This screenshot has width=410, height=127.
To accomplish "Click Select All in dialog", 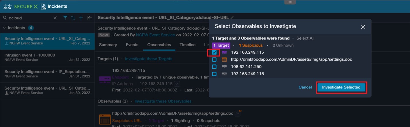I will pos(305,38).
